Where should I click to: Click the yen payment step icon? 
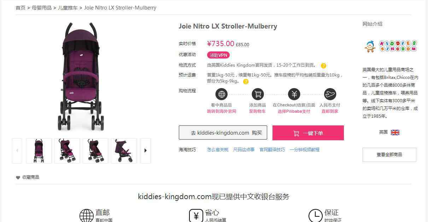294,94
